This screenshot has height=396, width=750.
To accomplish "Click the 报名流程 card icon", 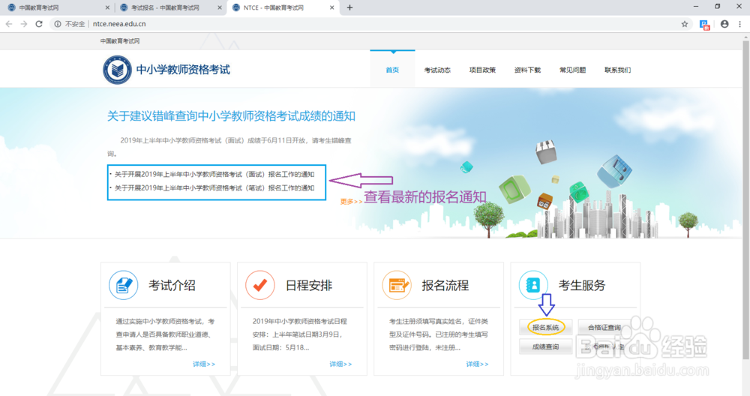I will pyautogui.click(x=397, y=286).
